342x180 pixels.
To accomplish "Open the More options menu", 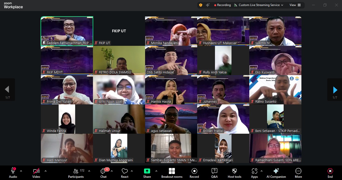I will (x=298, y=173).
